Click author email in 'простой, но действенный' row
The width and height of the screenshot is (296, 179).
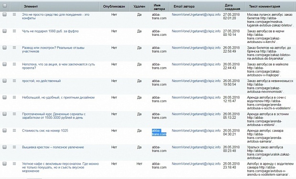pos(196,81)
